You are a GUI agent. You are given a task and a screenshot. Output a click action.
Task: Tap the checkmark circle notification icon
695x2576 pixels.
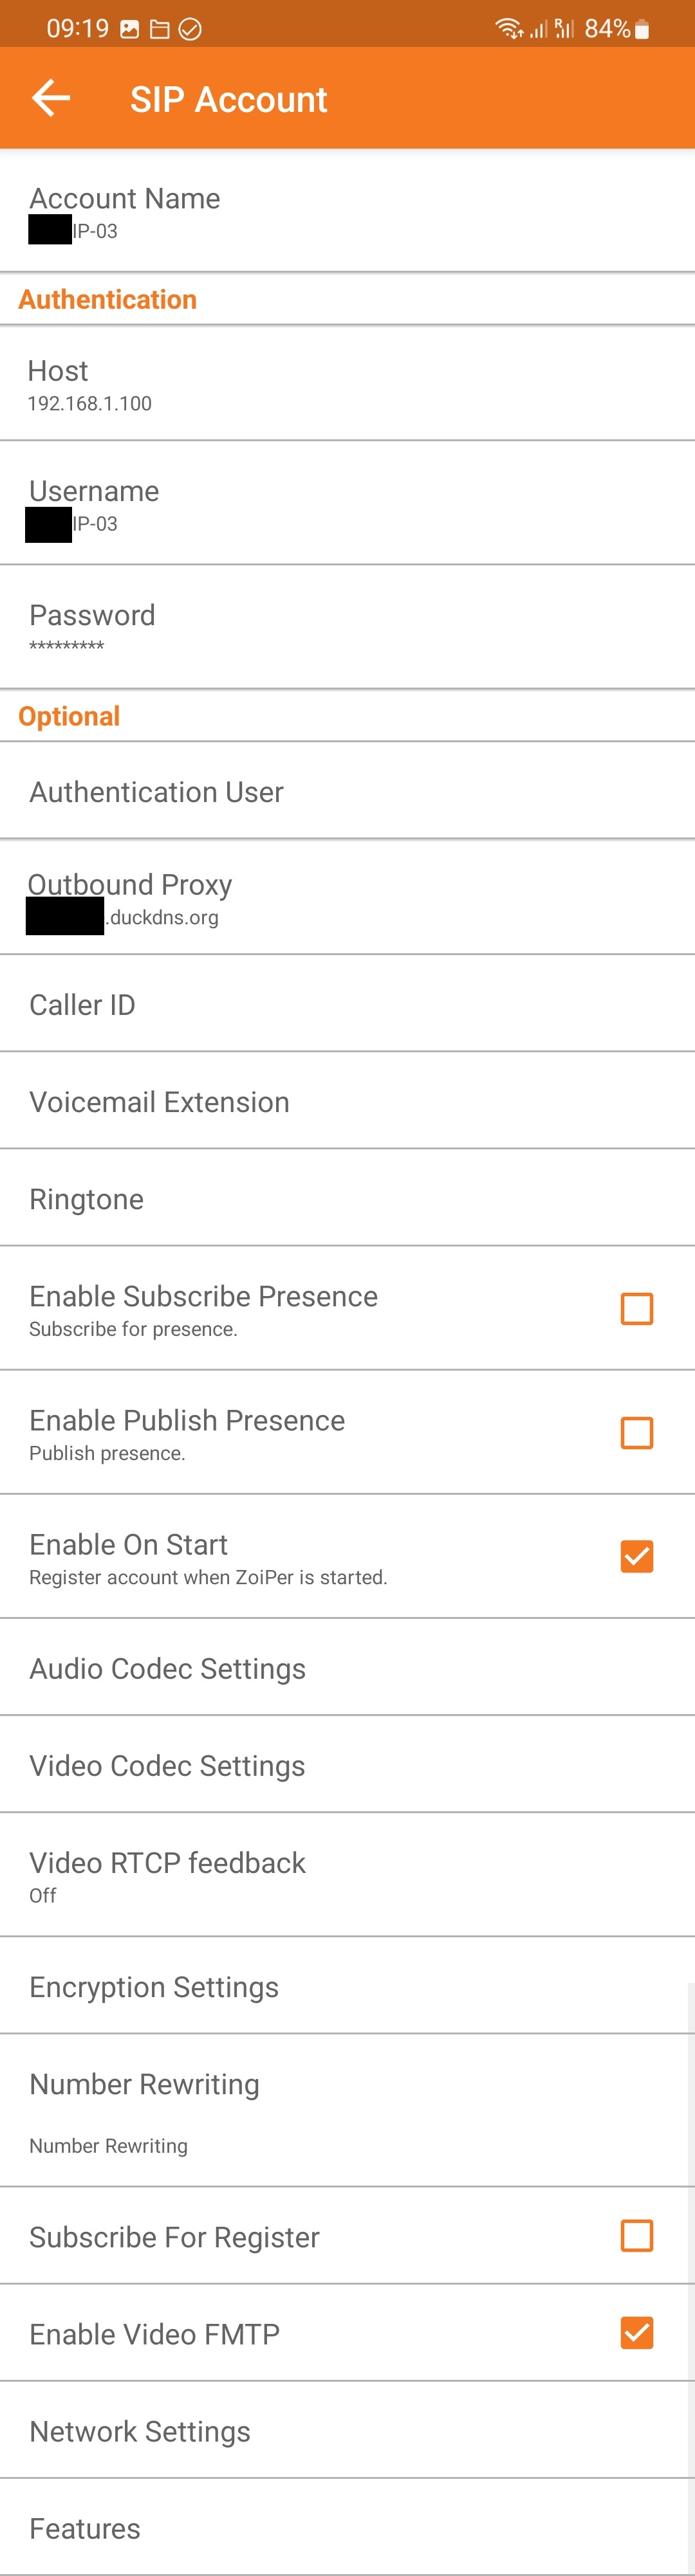(190, 29)
